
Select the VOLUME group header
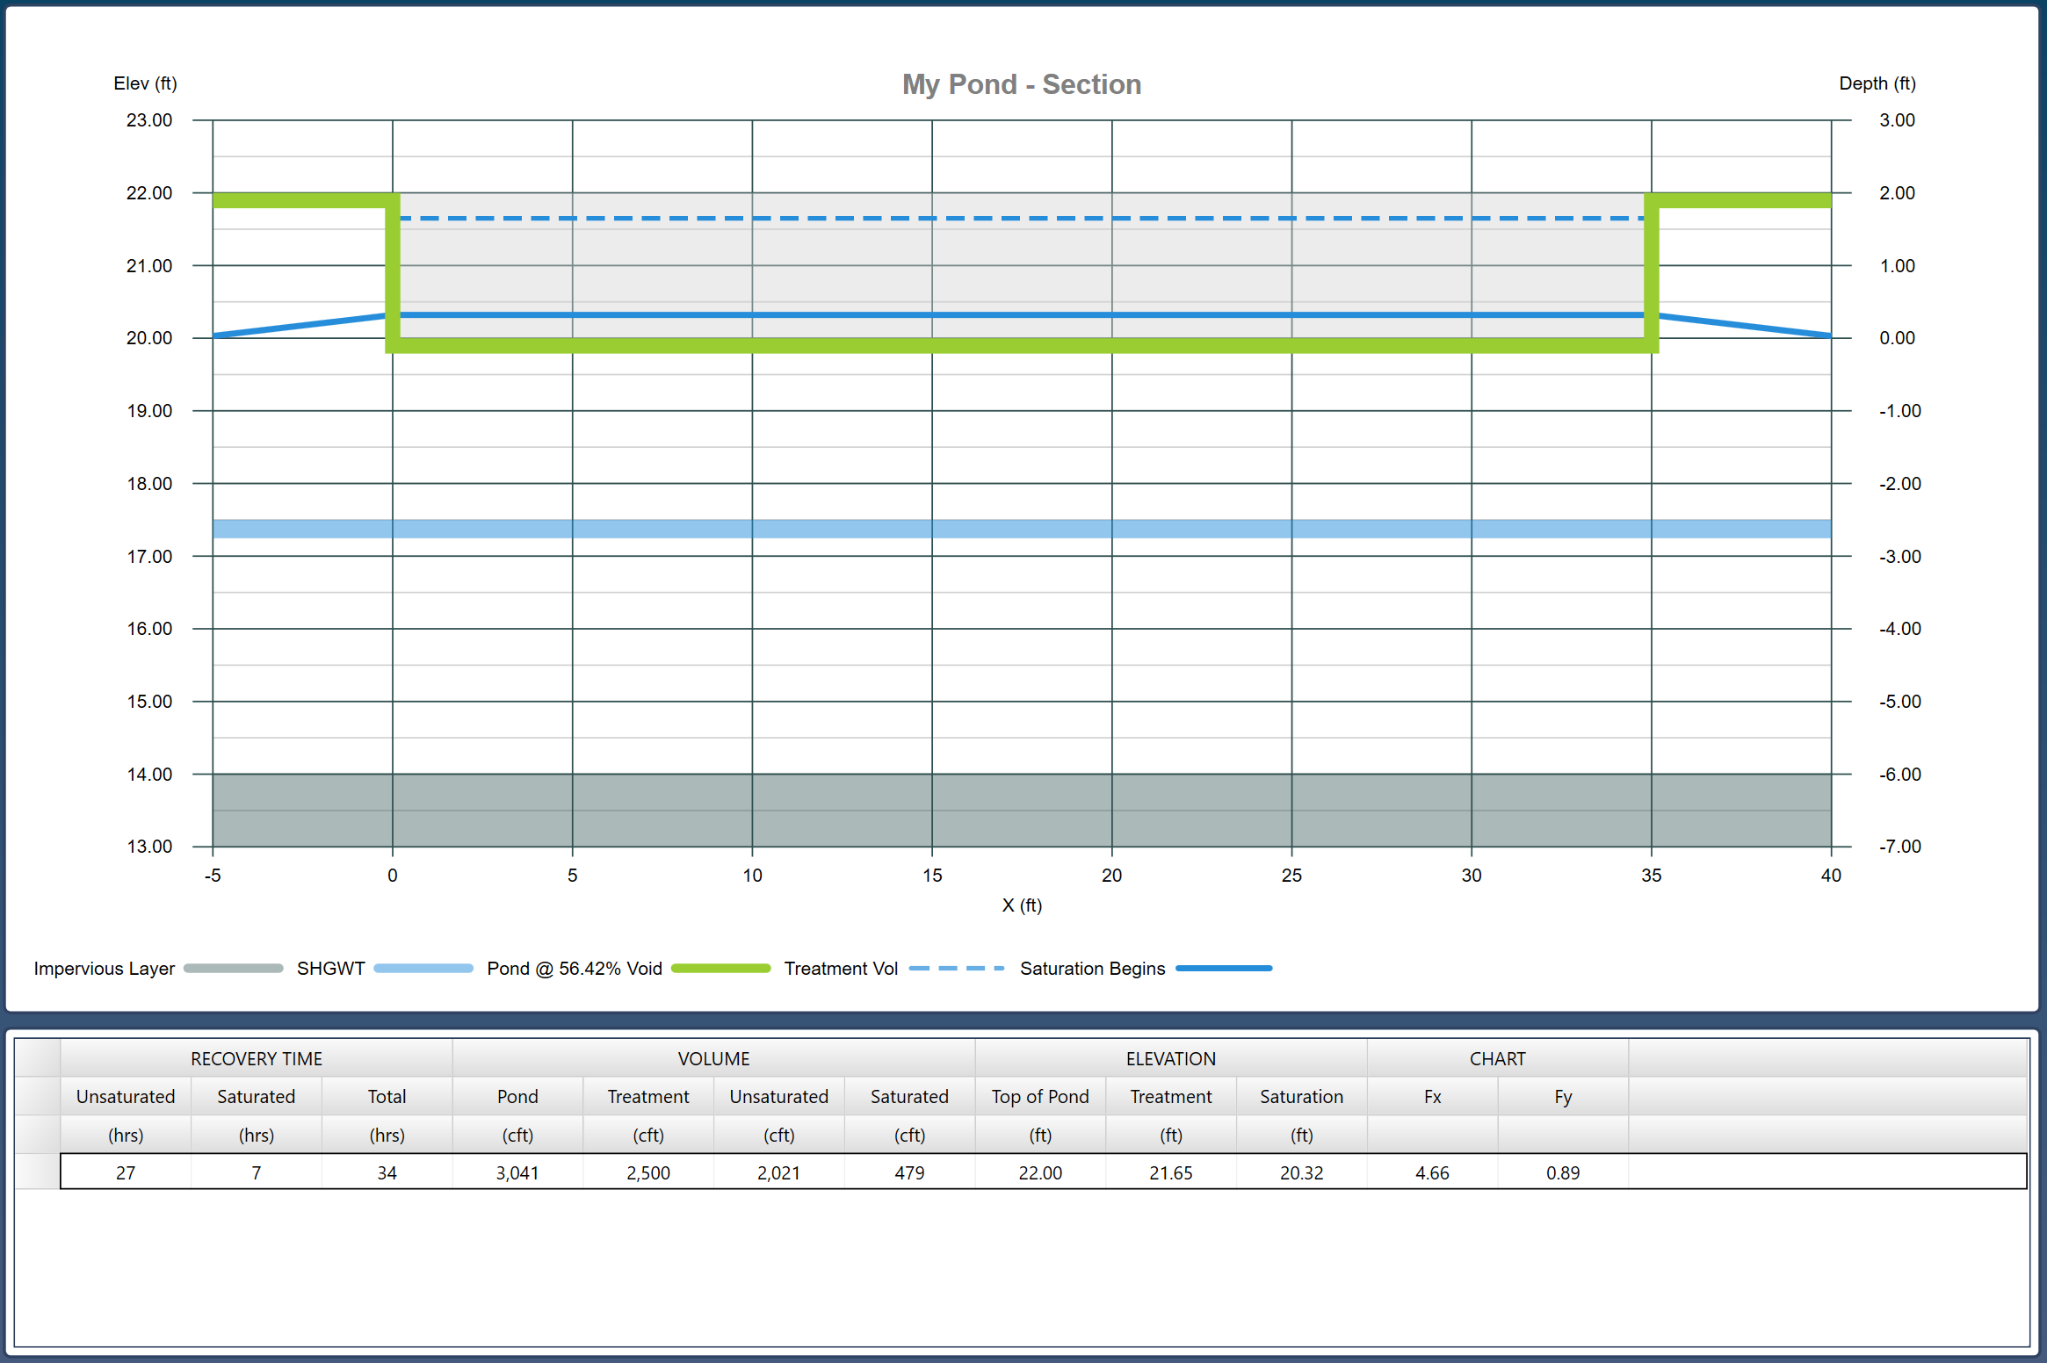(x=713, y=1058)
